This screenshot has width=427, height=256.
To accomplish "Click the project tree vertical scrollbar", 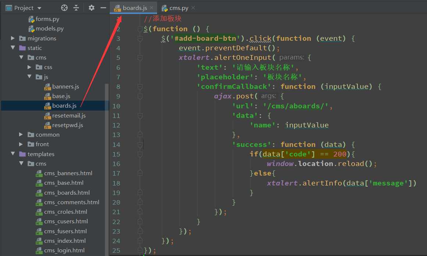I will point(107,169).
